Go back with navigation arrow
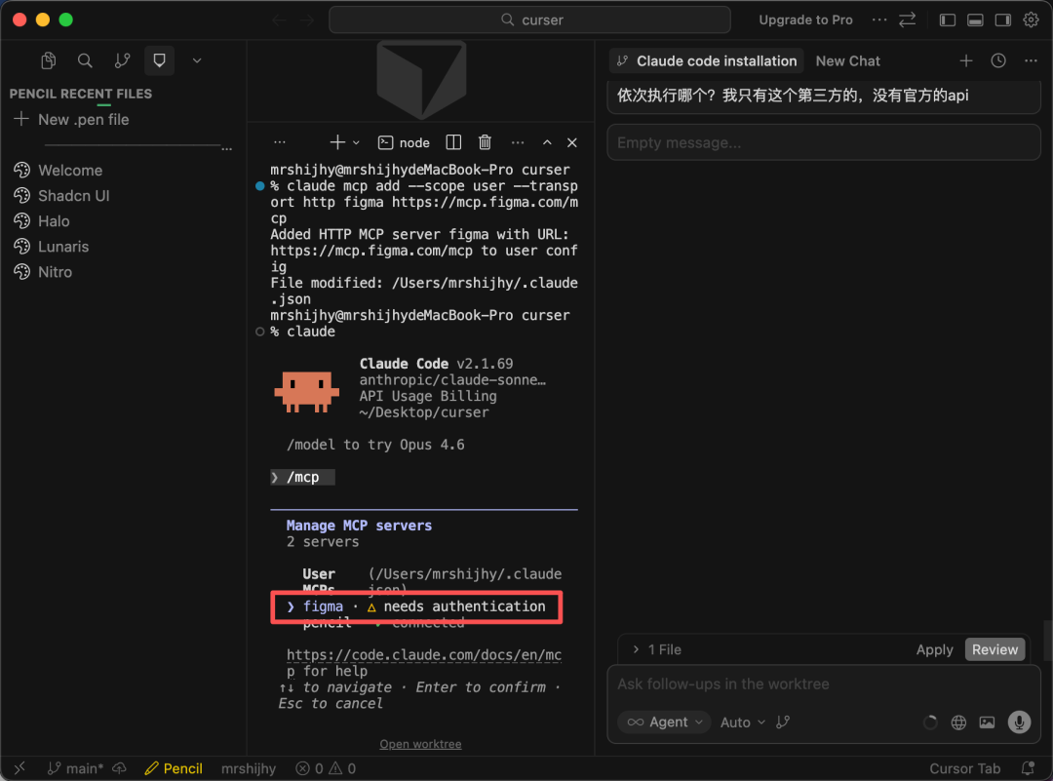This screenshot has height=781, width=1053. (280, 20)
